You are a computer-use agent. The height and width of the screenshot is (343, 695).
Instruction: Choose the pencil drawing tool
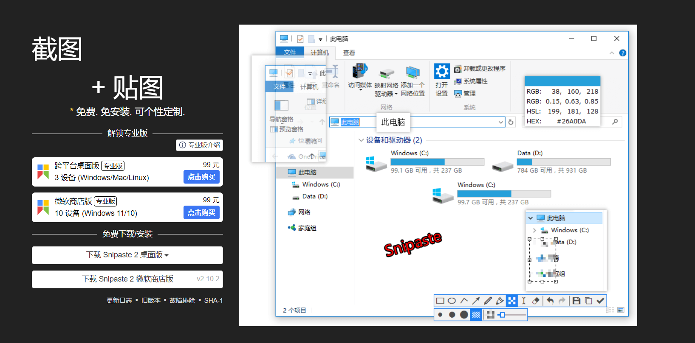(x=488, y=301)
